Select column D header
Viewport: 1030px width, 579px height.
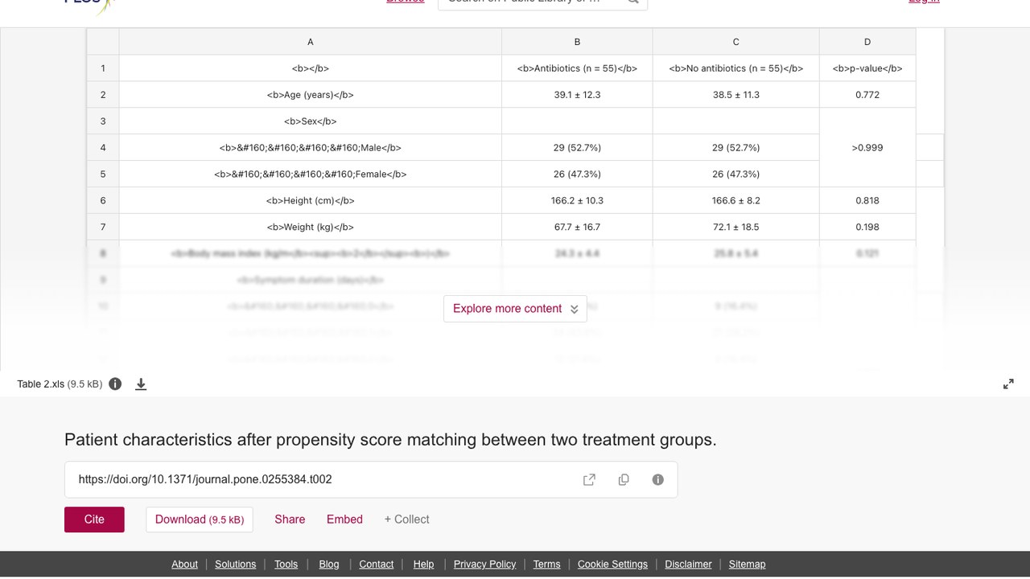[867, 42]
